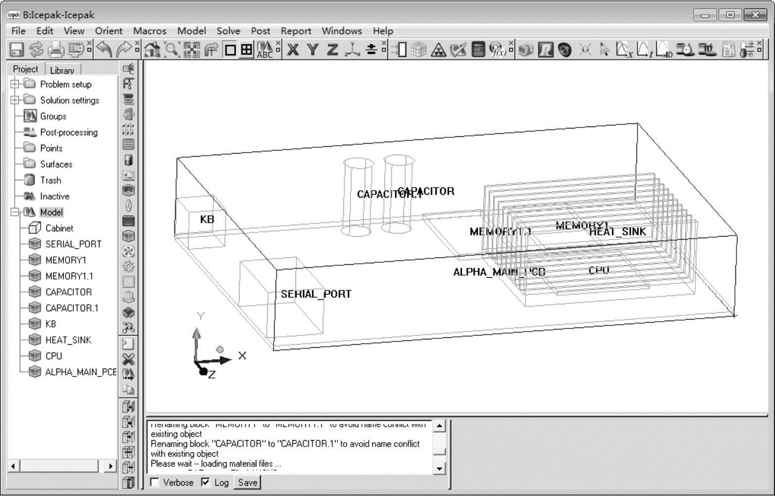Viewport: 775px width, 496px height.
Task: Click the isometric view axes icon
Action: pos(352,49)
